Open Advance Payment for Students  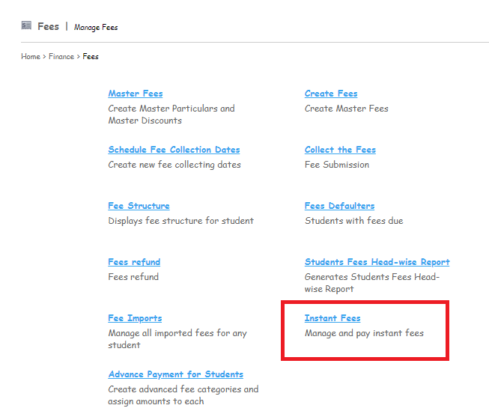pyautogui.click(x=175, y=374)
